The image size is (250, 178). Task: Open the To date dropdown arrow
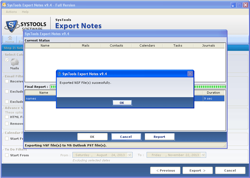[203, 155]
